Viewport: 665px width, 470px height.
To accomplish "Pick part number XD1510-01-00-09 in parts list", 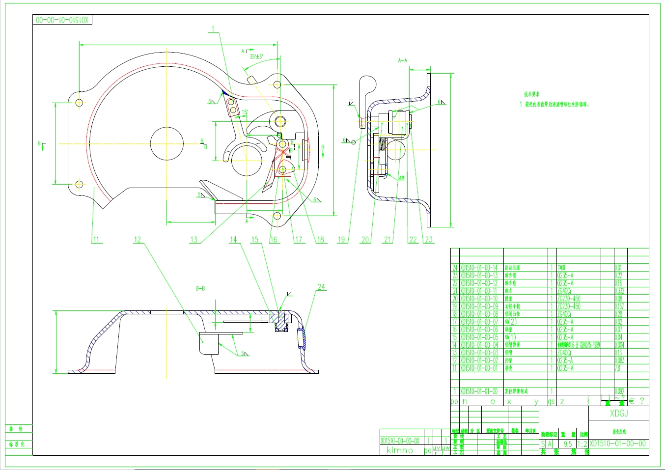I will point(479,306).
